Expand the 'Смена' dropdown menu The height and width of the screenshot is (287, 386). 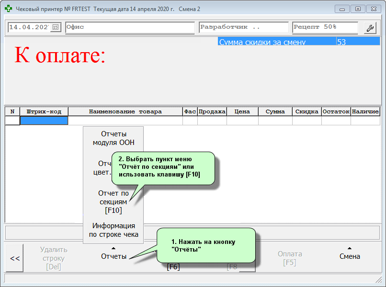[350, 256]
